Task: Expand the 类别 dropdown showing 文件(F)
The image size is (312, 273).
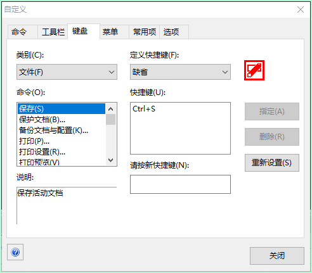Action: pyautogui.click(x=67, y=72)
